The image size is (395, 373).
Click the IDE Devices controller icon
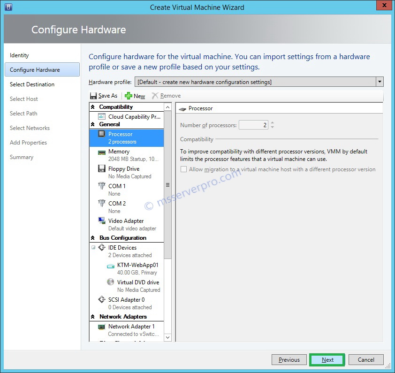(x=102, y=247)
